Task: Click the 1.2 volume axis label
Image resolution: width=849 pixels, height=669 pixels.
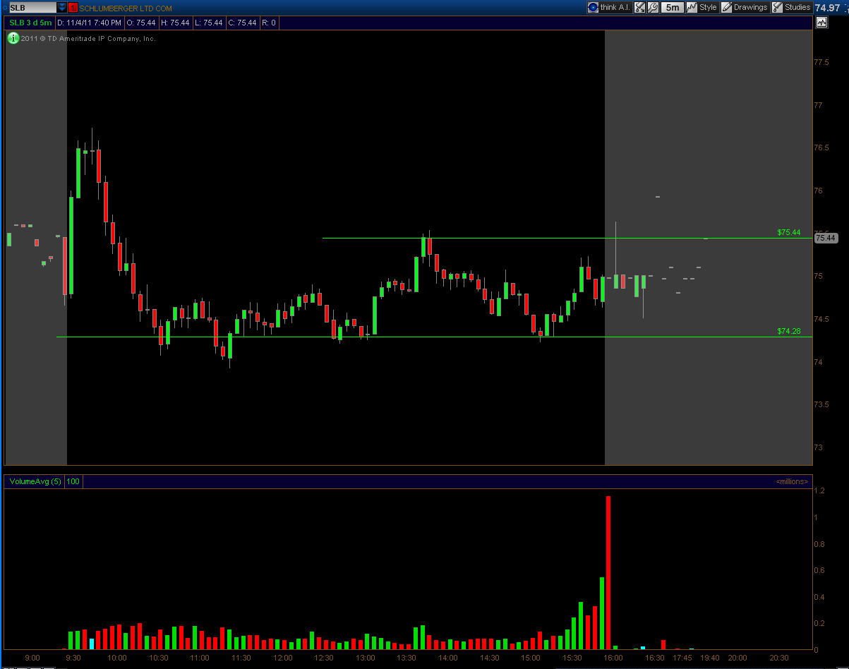Action: [819, 490]
